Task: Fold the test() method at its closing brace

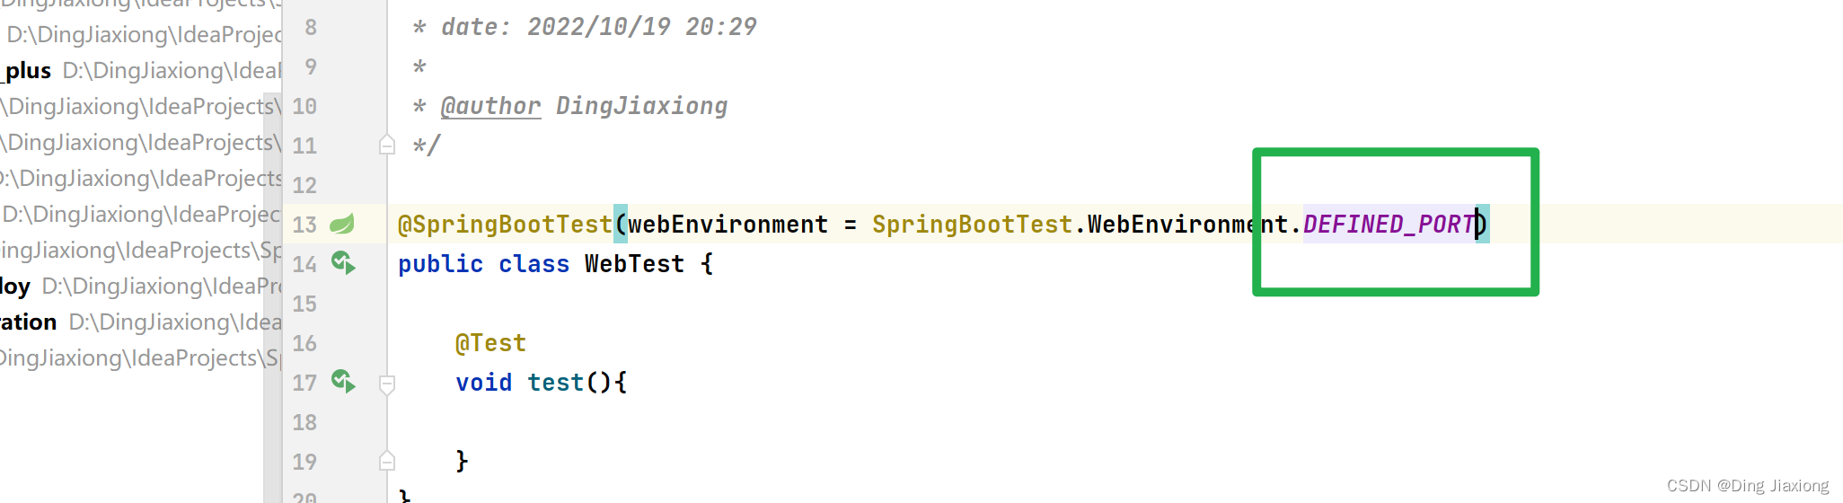Action: click(387, 461)
